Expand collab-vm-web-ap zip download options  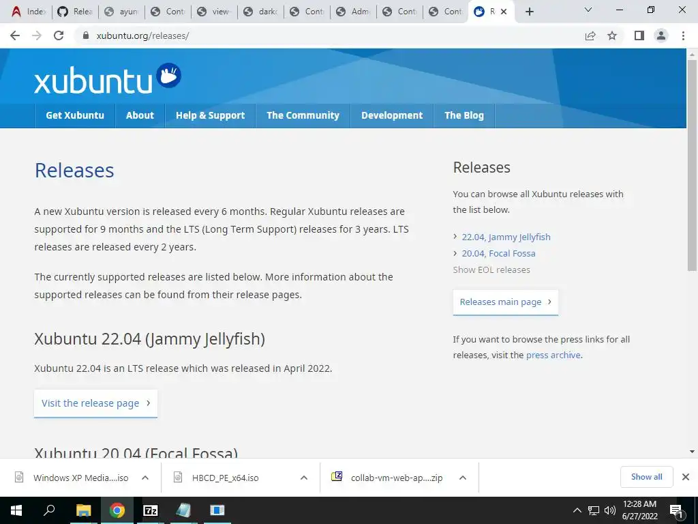click(463, 478)
